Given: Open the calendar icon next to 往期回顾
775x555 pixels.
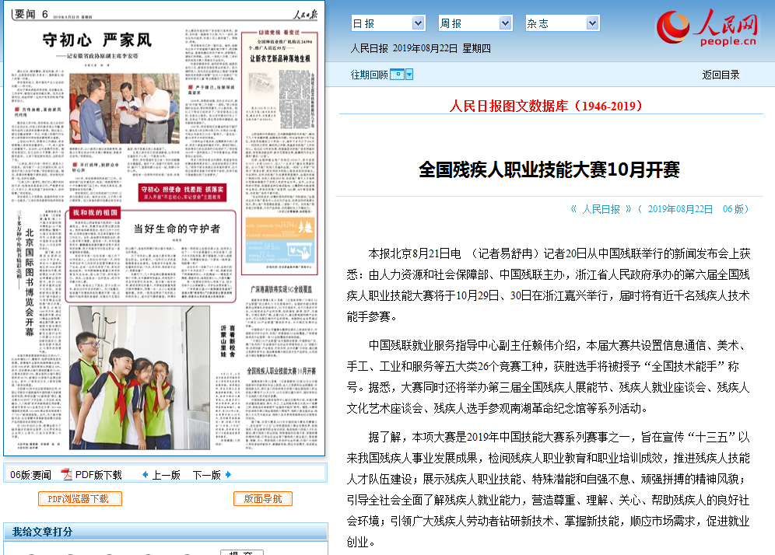Looking at the screenshot, I should 397,75.
